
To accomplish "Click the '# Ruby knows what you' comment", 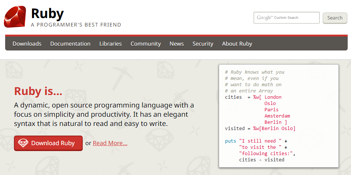I will (x=255, y=72).
